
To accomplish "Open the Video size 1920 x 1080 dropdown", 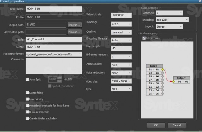I will click(121, 81).
